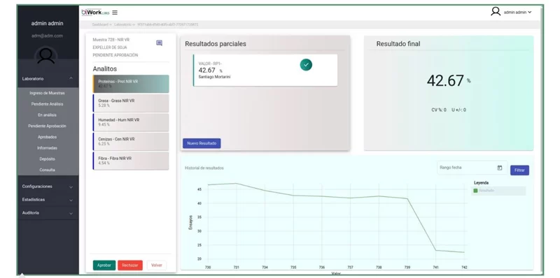Screen dimensions: 560x278
Task: Open Pendiente Aprobación in sidebar
Action: click(47, 126)
